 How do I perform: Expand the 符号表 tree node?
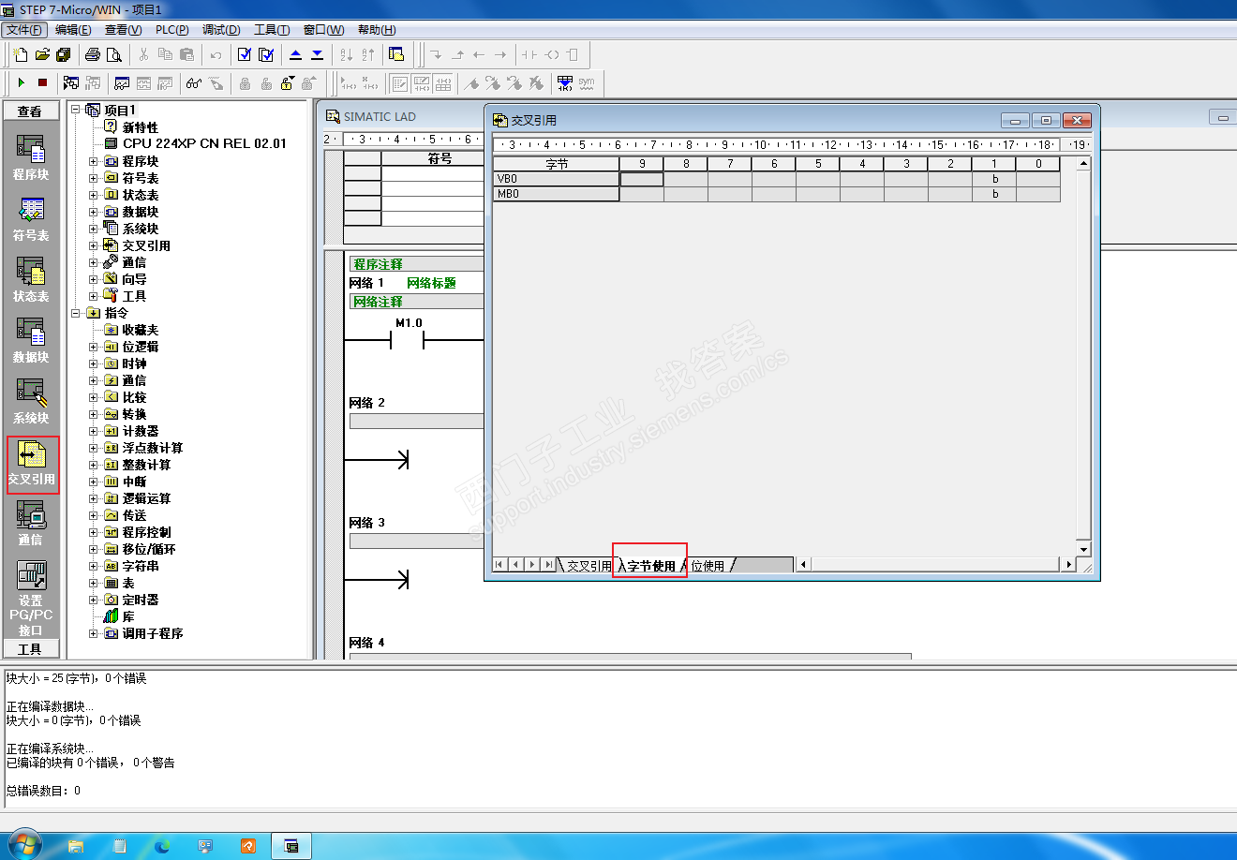point(94,178)
